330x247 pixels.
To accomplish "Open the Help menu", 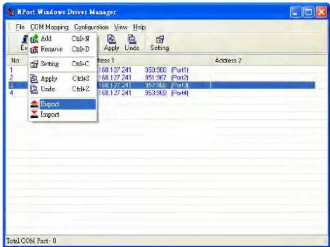I will [139, 27].
